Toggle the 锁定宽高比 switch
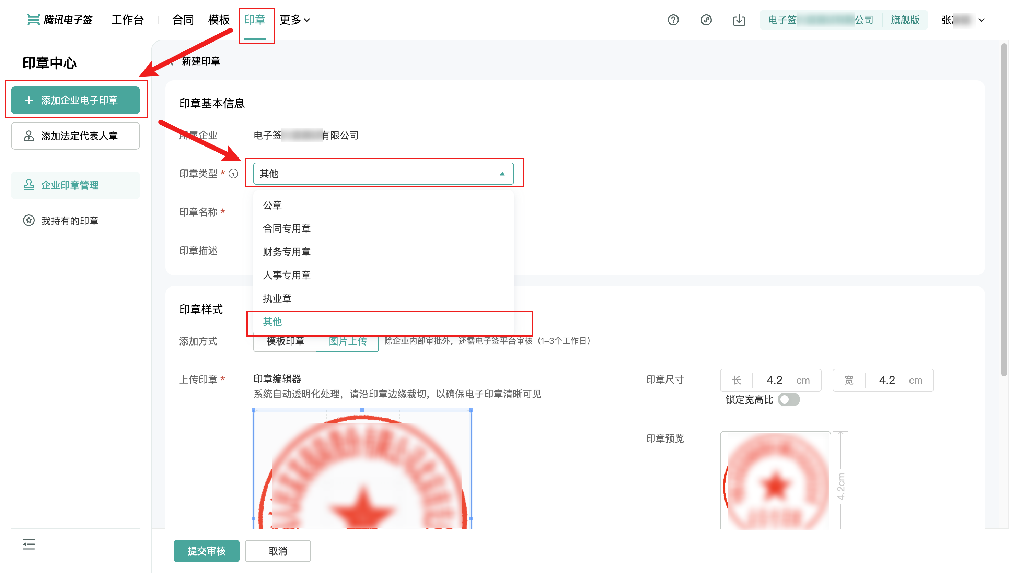This screenshot has height=573, width=1009. pyautogui.click(x=789, y=399)
